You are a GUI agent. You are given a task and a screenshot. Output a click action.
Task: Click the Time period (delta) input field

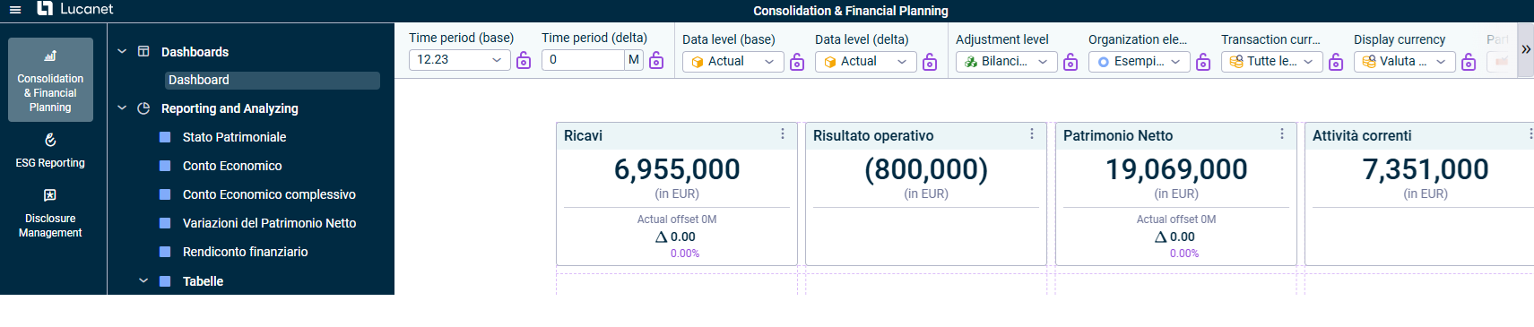(x=583, y=60)
